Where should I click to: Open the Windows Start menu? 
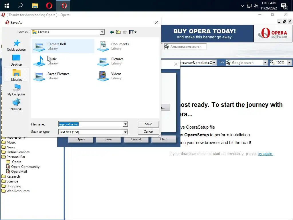[7, 6]
